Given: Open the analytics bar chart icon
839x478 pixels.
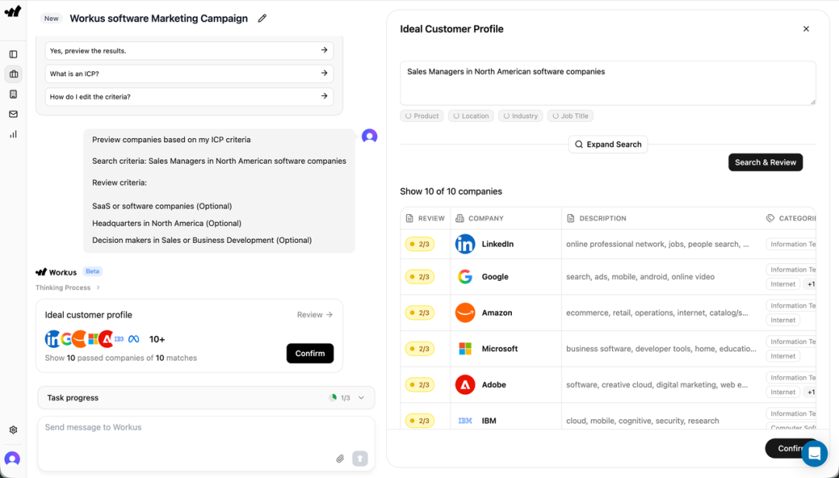Looking at the screenshot, I should pos(13,134).
